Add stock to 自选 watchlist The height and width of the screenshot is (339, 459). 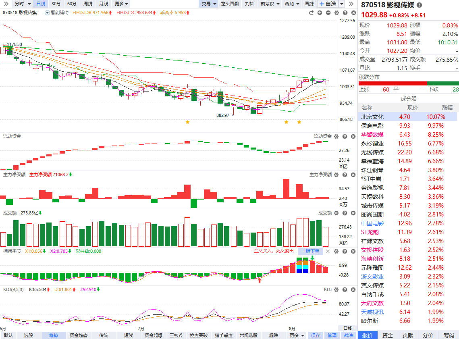[328, 4]
